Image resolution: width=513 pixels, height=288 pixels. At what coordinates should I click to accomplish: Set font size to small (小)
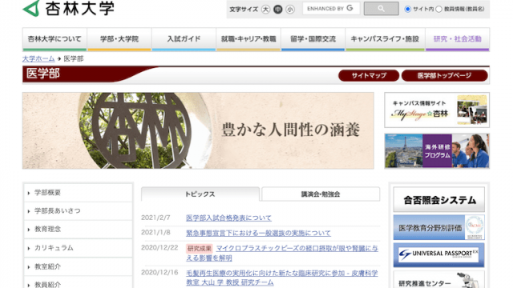pos(290,10)
